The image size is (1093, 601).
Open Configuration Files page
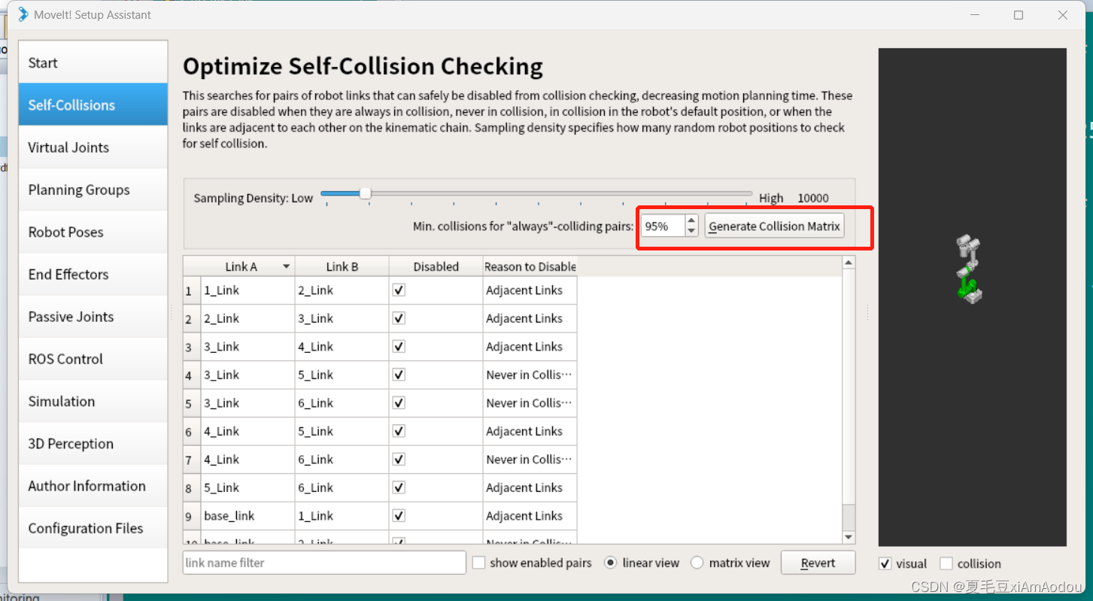tap(93, 528)
